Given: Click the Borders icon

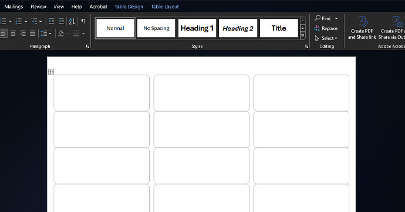Looking at the screenshot, I should (x=76, y=33).
